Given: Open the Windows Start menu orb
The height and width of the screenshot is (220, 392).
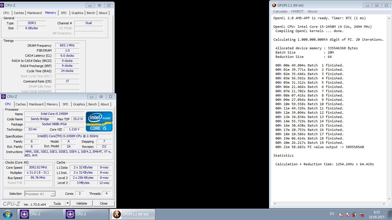Looking at the screenshot, I should pyautogui.click(x=8, y=214).
